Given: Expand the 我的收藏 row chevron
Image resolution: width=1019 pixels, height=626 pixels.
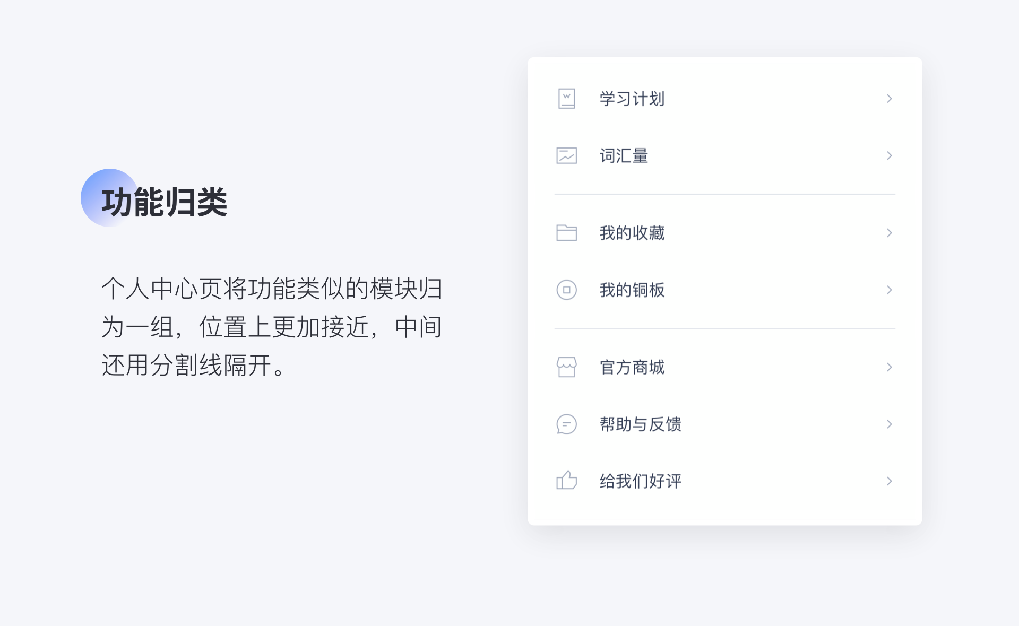Looking at the screenshot, I should [889, 233].
